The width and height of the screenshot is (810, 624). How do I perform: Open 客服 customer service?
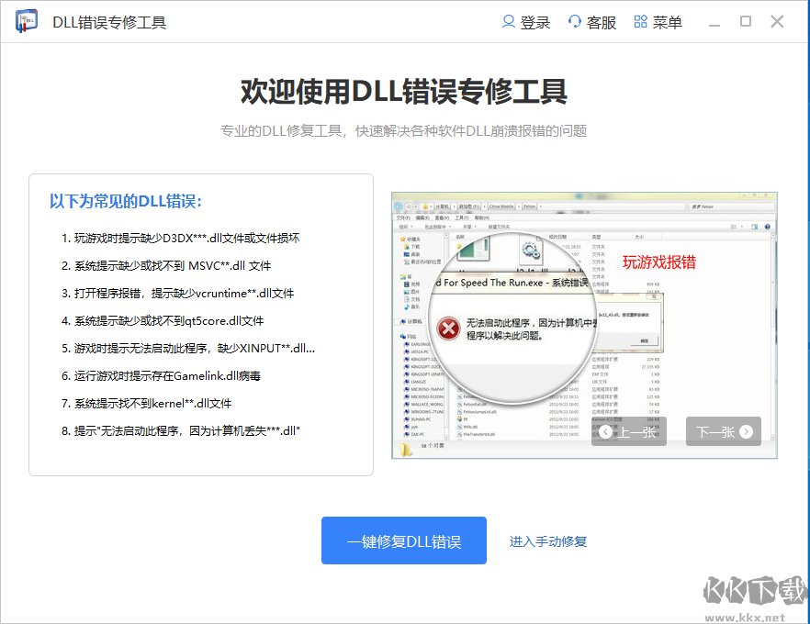click(602, 22)
